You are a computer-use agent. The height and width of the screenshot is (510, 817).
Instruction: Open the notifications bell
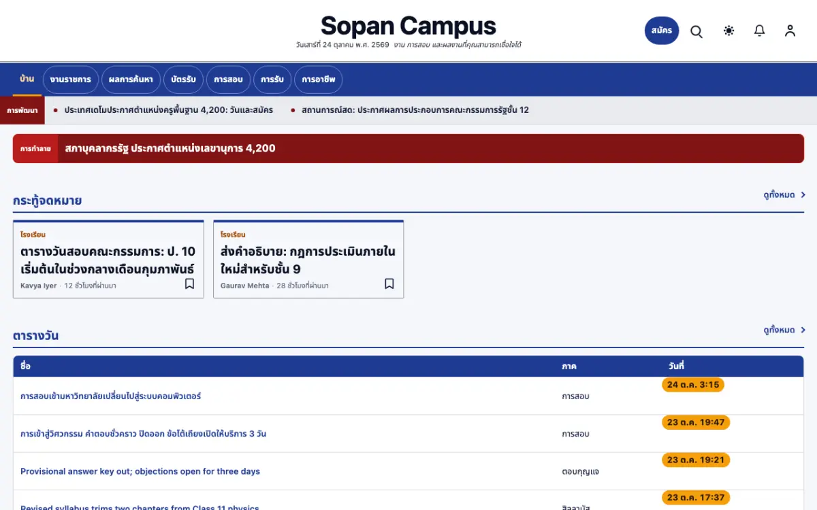760,31
